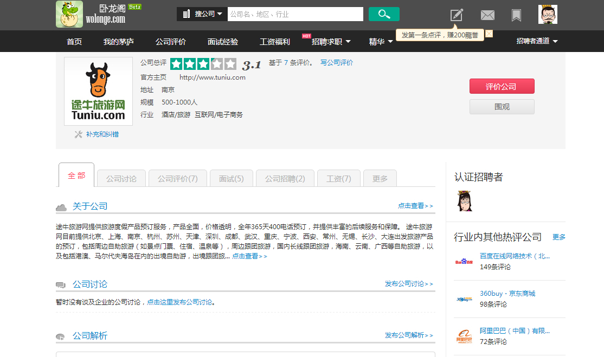Screen dimensions: 604x357
Task: Expand the 精华 menu
Action: (x=381, y=42)
